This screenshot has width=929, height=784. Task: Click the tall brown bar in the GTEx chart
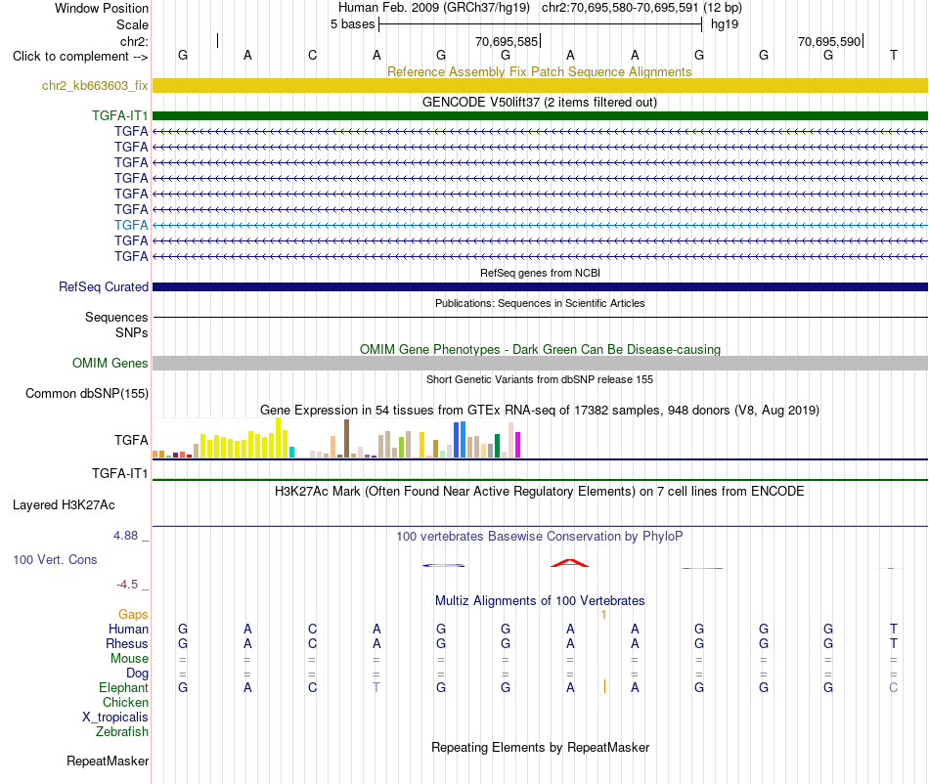(346, 438)
